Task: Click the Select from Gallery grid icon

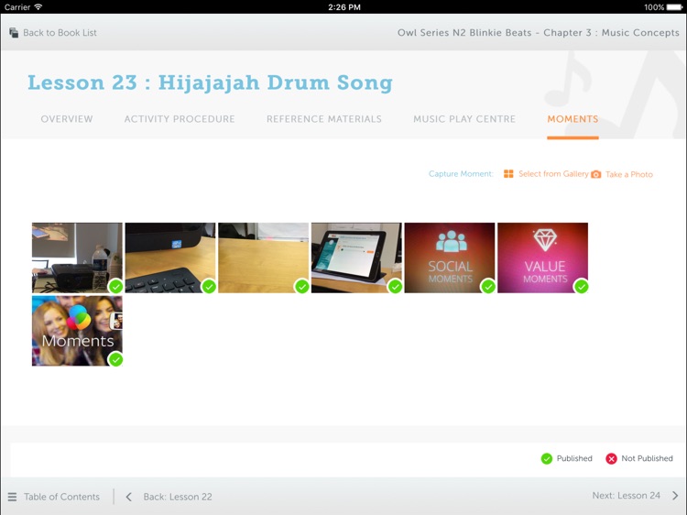Action: [508, 174]
